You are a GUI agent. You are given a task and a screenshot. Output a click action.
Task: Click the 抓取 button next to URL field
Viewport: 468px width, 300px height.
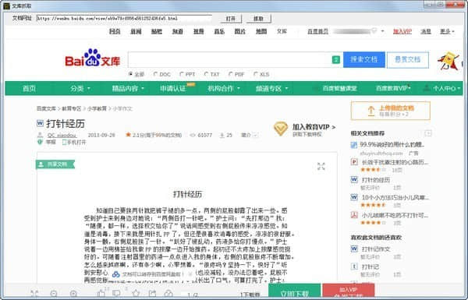click(258, 19)
